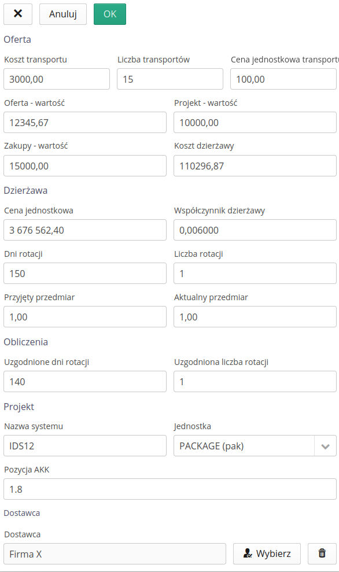Select the Liczba transportów input
The width and height of the screenshot is (339, 572).
point(170,79)
